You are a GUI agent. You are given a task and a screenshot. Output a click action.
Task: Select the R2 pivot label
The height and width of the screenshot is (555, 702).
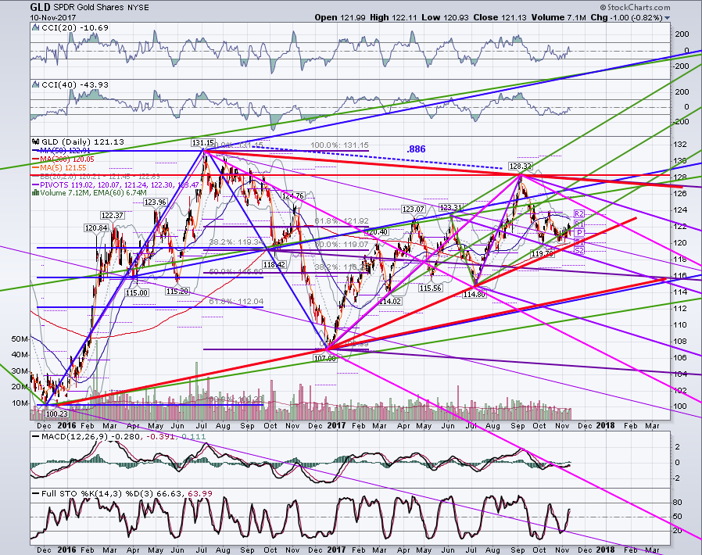pyautogui.click(x=579, y=214)
